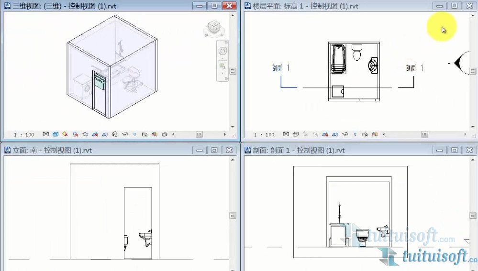Screen dimensions: 478x271
Task: Click the 3D view horizontal scrollbar thumb
Action: click(x=199, y=134)
